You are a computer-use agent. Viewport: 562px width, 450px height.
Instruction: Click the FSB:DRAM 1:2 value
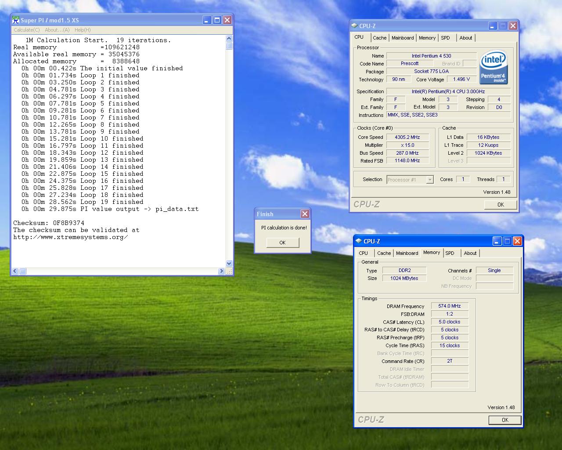pos(450,314)
